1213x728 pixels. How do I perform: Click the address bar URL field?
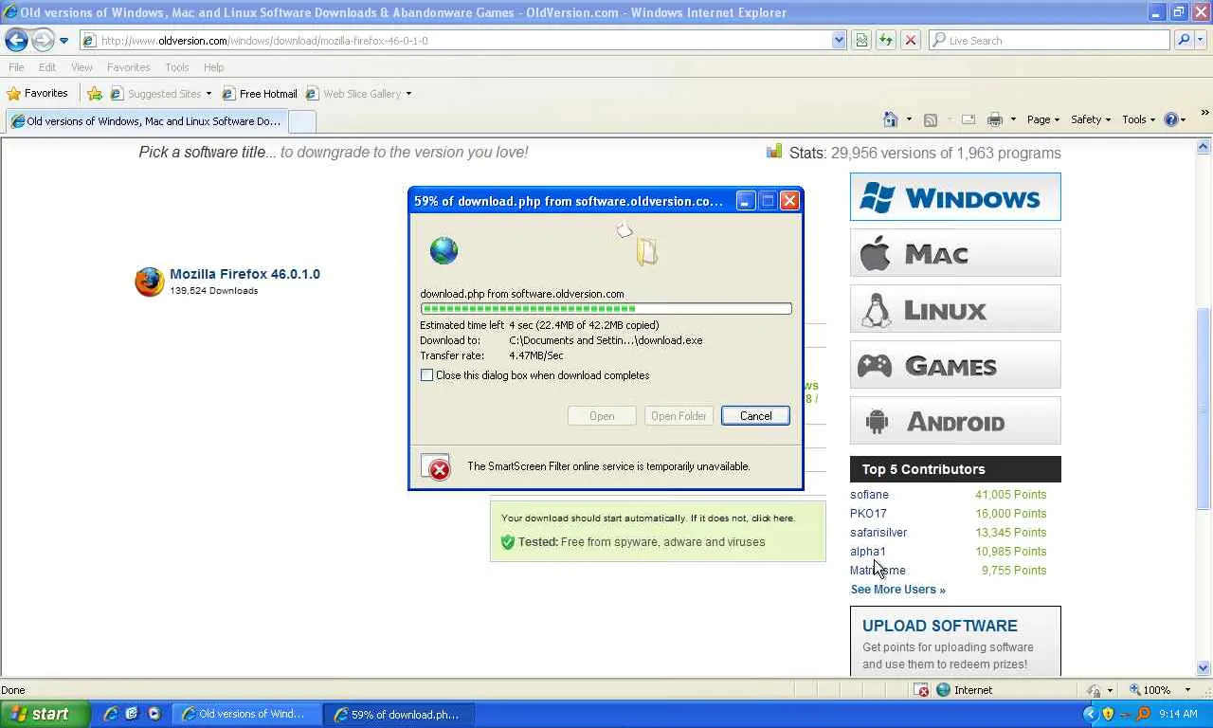tap(455, 41)
